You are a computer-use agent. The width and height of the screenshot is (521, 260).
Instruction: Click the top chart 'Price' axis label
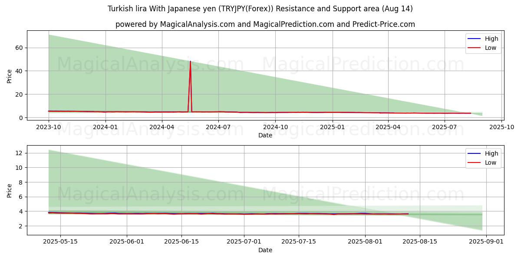pyautogui.click(x=10, y=75)
